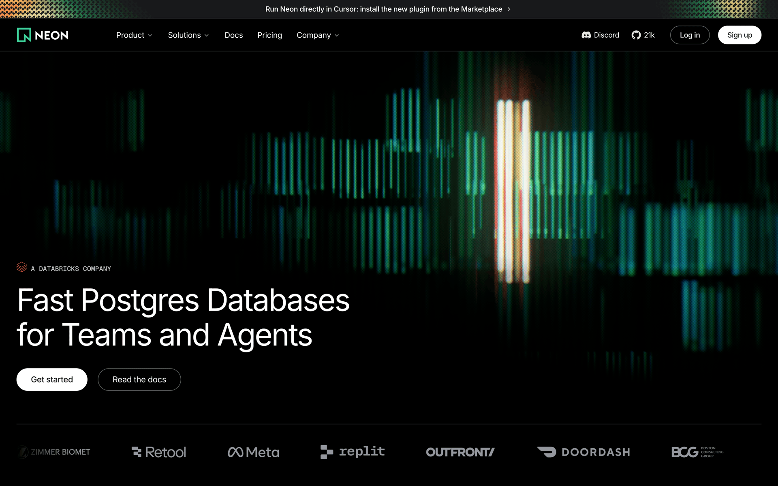Open the Product navigation item
The height and width of the screenshot is (486, 778).
135,35
